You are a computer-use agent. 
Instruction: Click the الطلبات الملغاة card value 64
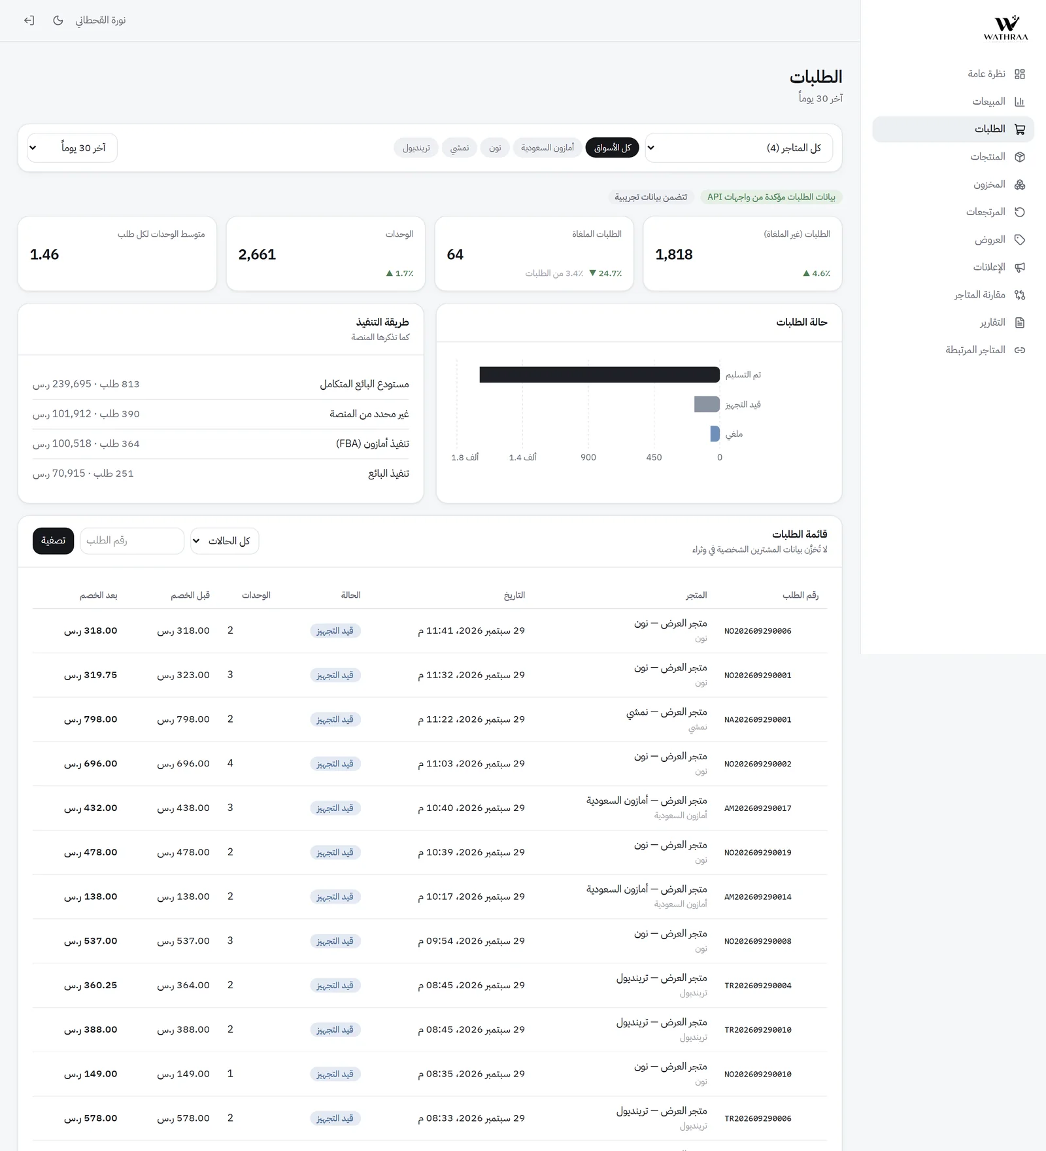pos(455,254)
